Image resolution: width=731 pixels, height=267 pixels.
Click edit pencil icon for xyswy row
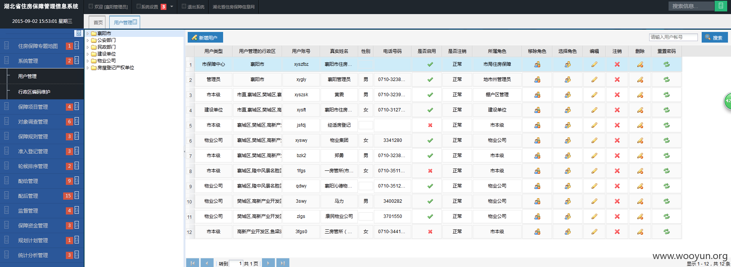tap(594, 140)
